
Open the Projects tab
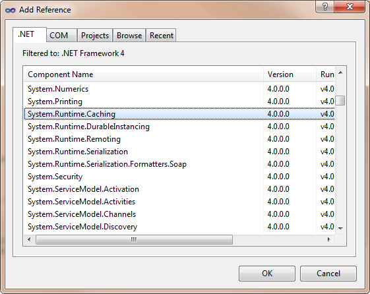pos(95,36)
